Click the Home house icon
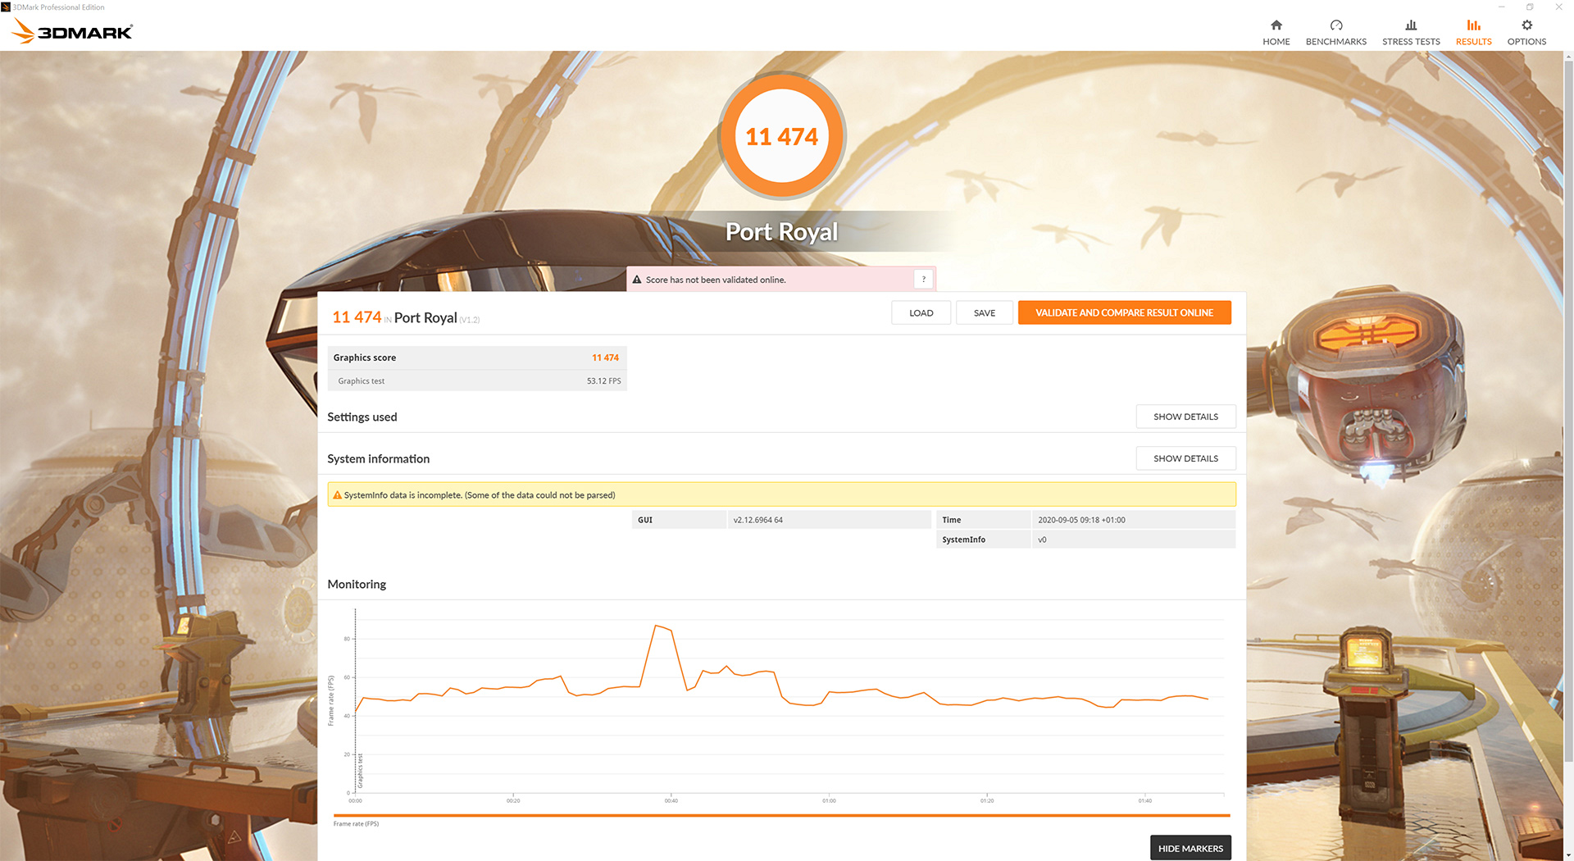1574x861 pixels. [1276, 25]
